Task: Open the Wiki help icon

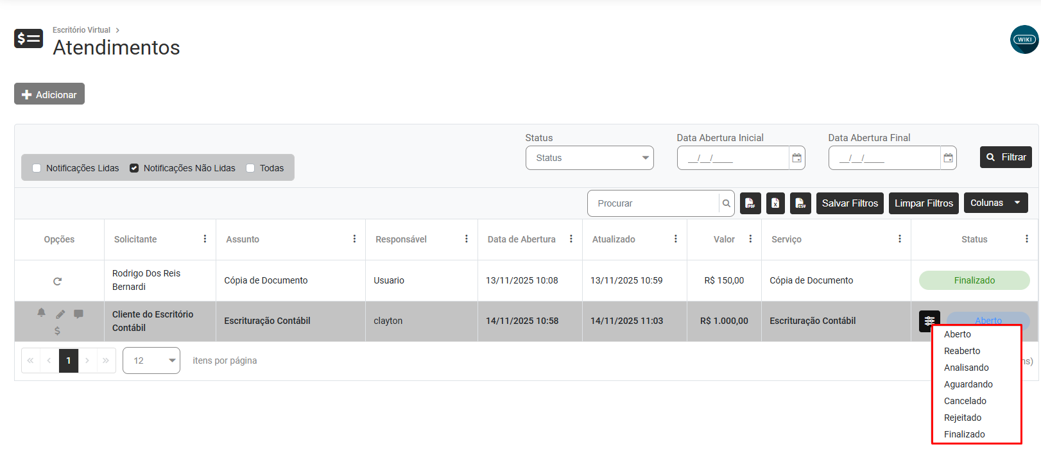Action: tap(1024, 40)
